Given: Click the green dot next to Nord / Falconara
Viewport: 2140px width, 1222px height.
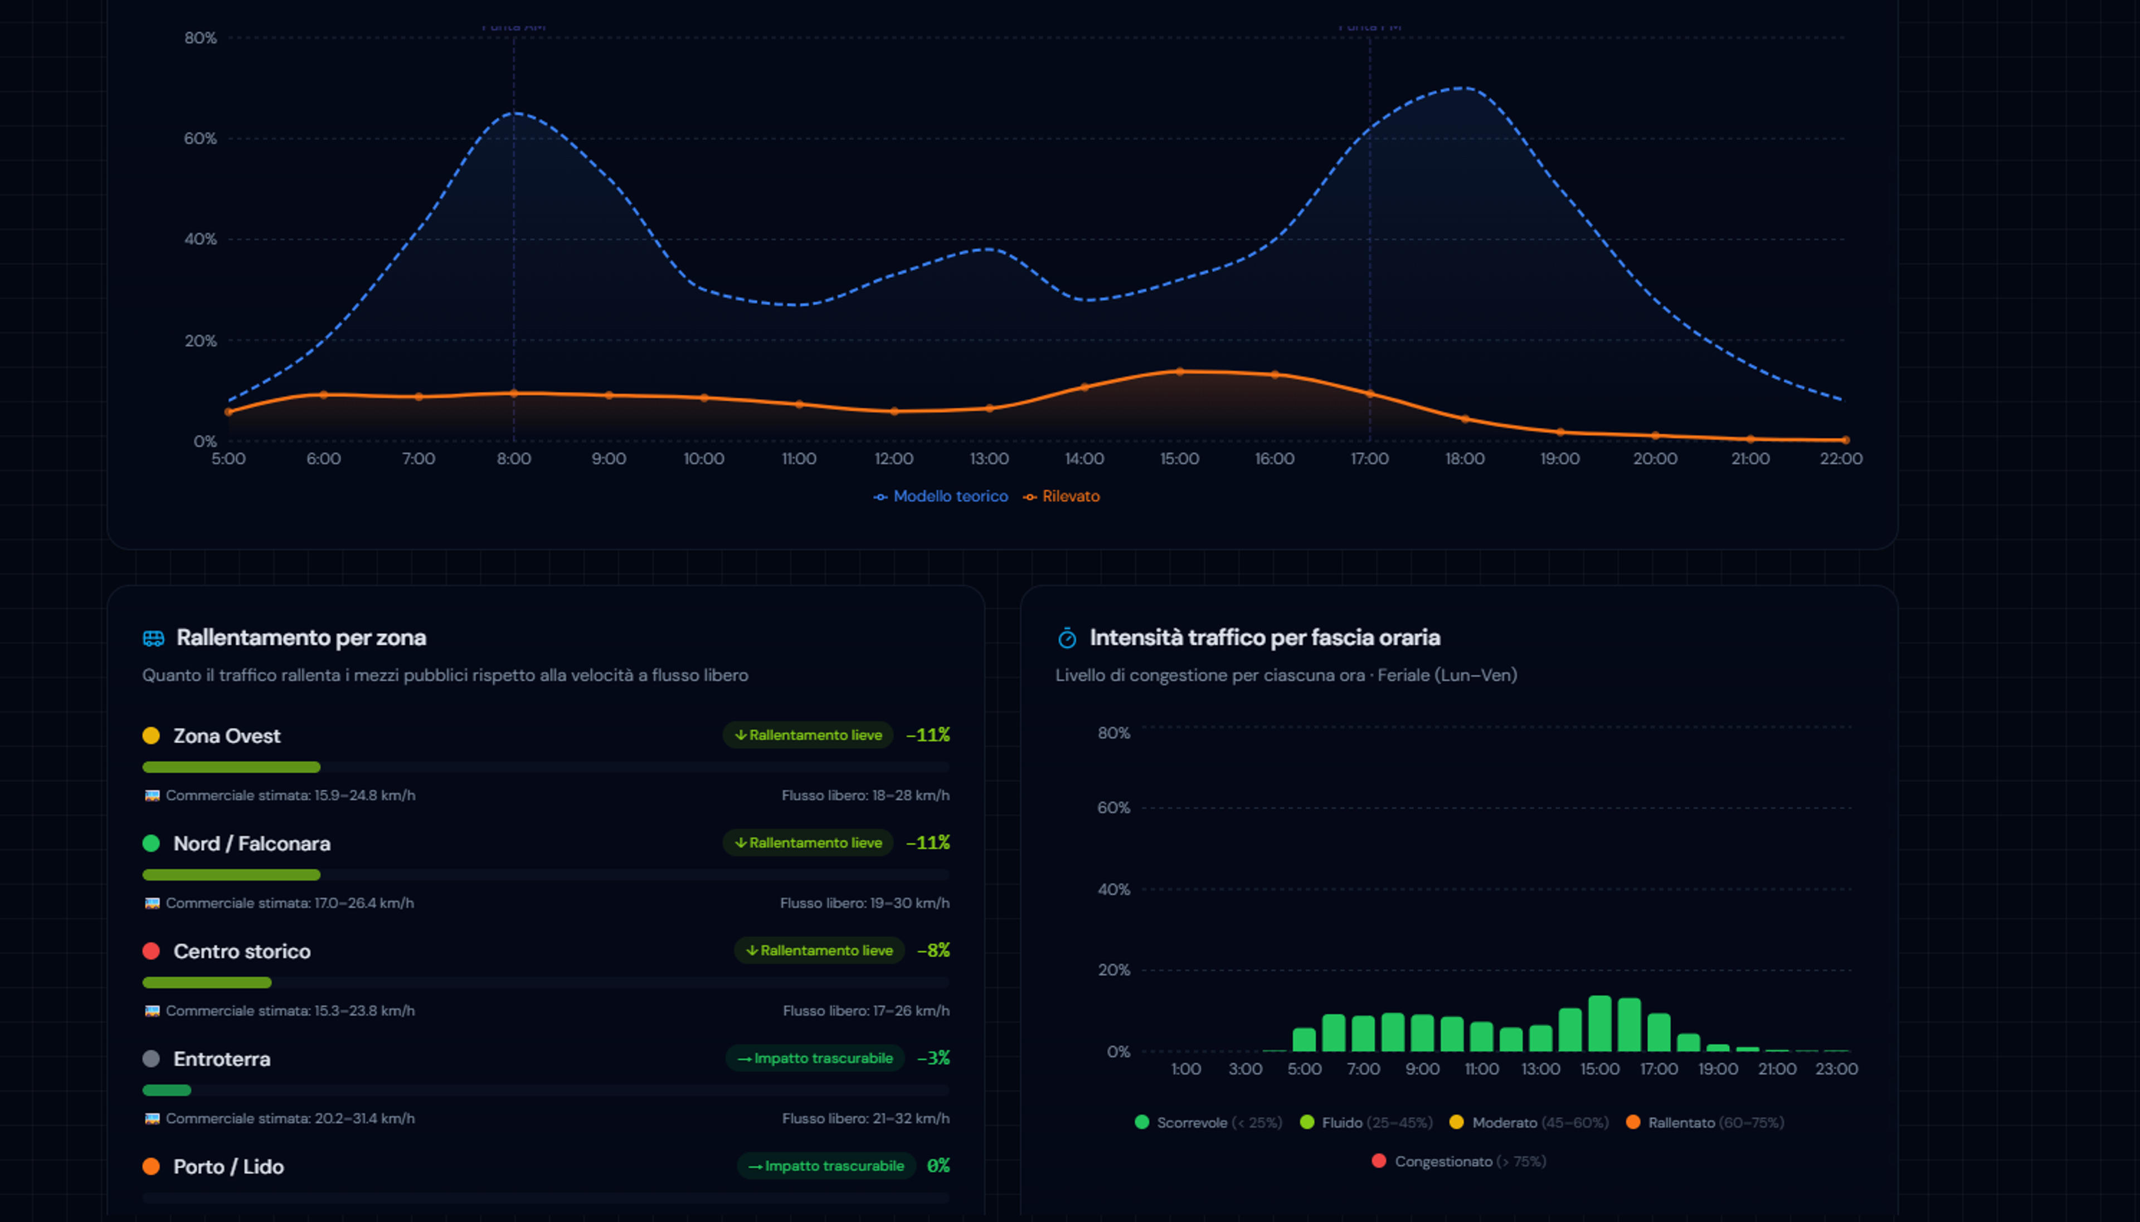Looking at the screenshot, I should click(x=151, y=844).
